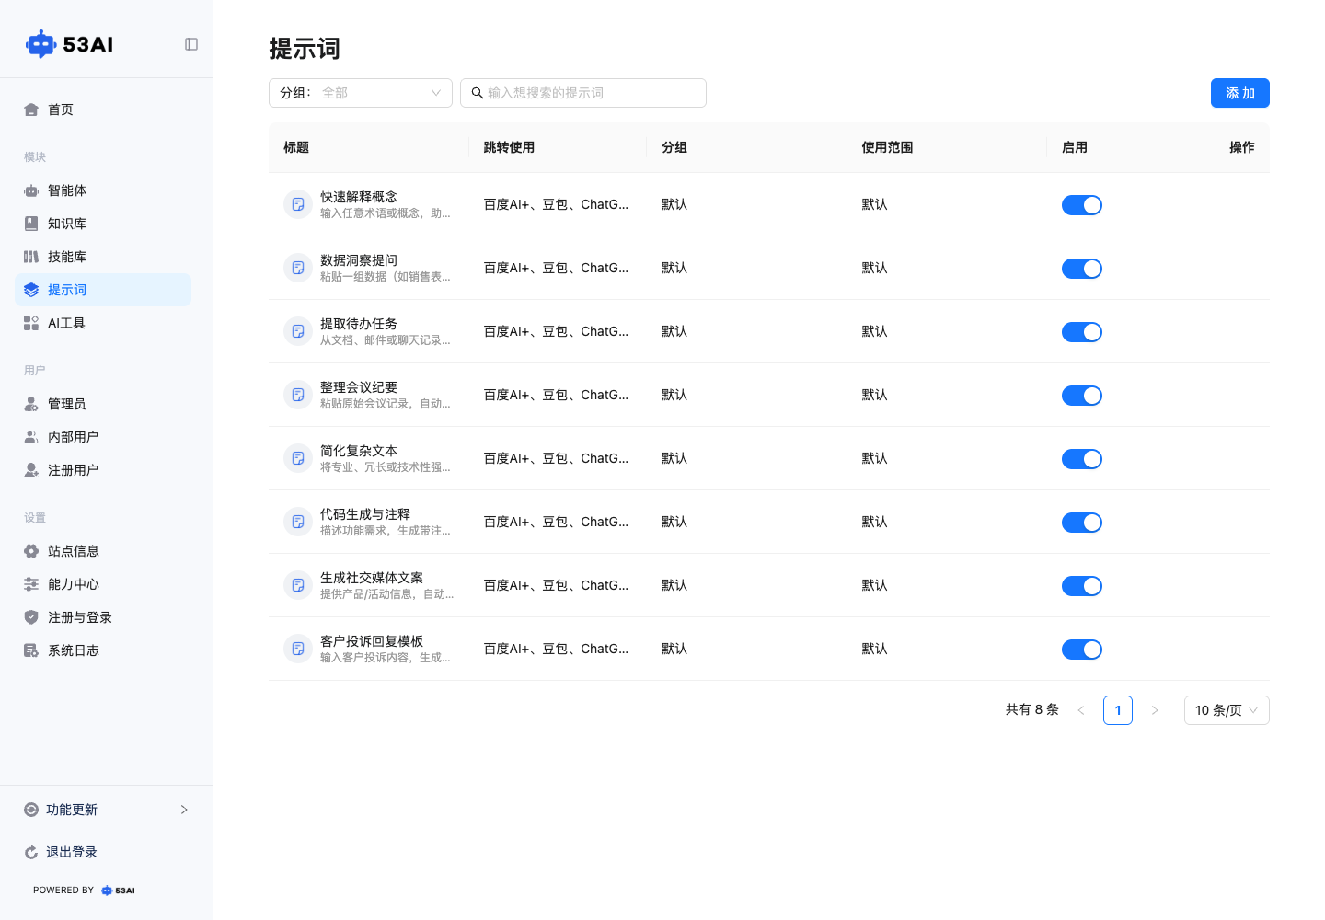
Task: Click the 53AI robot logo icon
Action: (41, 44)
